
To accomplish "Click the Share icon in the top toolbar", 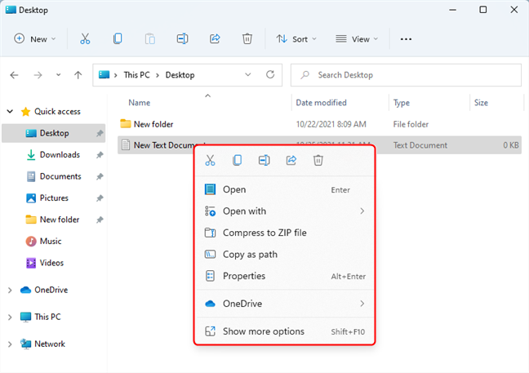I will click(216, 38).
